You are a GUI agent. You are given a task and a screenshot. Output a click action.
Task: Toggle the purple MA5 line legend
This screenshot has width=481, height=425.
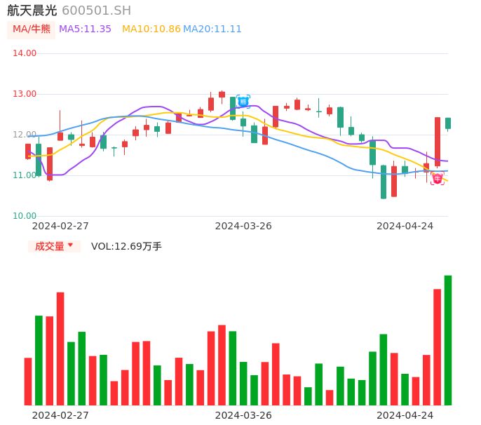pos(85,29)
